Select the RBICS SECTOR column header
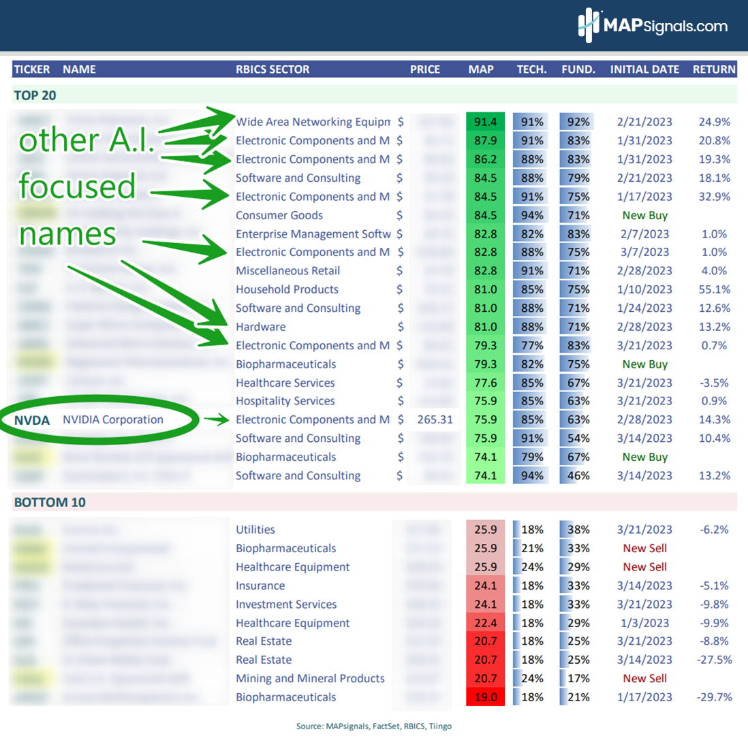This screenshot has height=738, width=748. pos(272,69)
